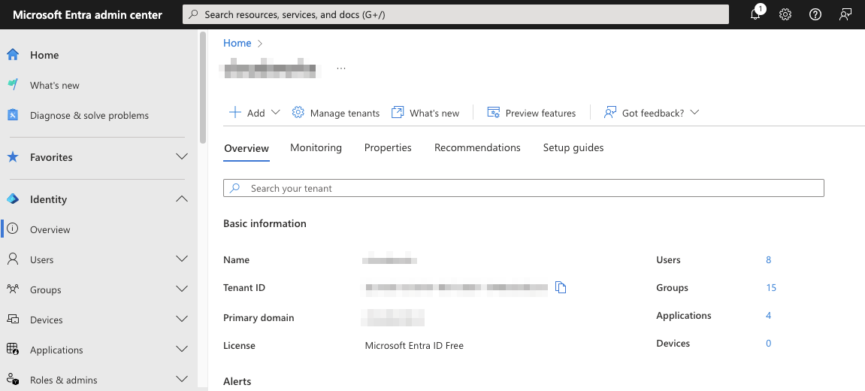Click the Microsoft Entra ID Free license text
The image size is (865, 391).
[x=414, y=346]
